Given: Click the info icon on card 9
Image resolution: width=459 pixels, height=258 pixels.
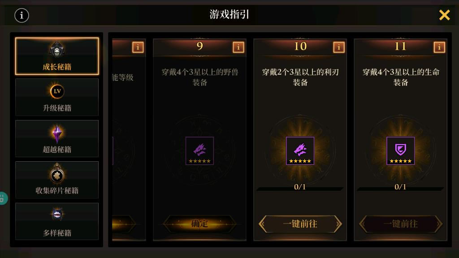Looking at the screenshot, I should point(238,47).
